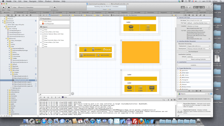Click the AR icon in bottom view
Viewport: 224px width, 126px height.
(x=152, y=88)
